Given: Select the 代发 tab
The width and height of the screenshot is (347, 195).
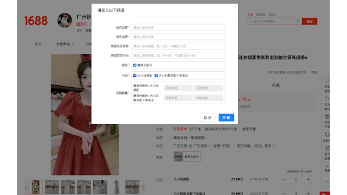Looking at the screenshot, I should [276, 86].
